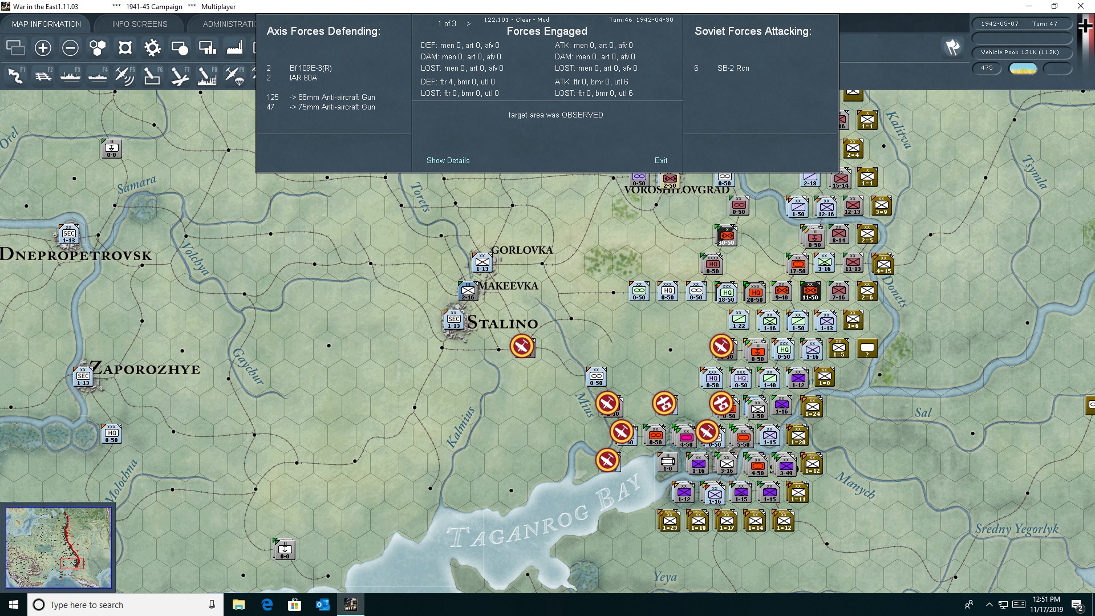Click Show Details in battle report

point(448,160)
